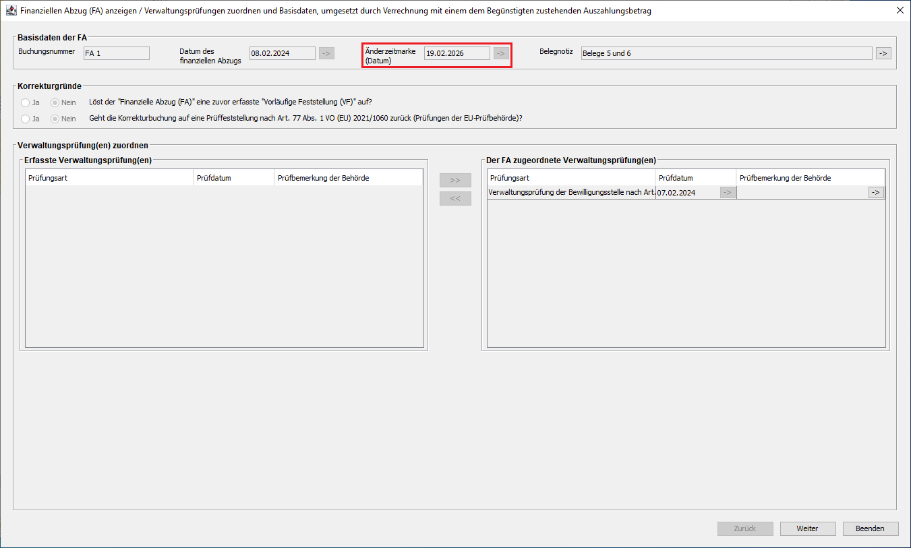911x548 pixels.
Task: Select the Verwaltungsprüfung der Bewilligungsstelle row
Action: [x=571, y=193]
